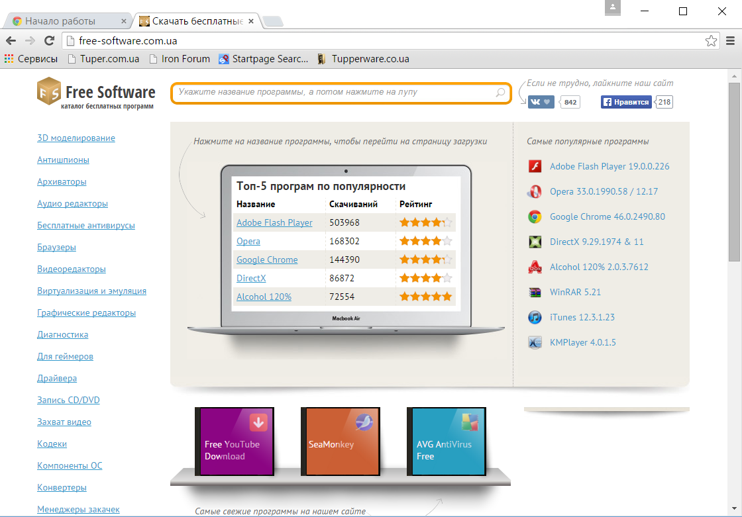Open the Tupperware.co.ua bookmark

363,59
